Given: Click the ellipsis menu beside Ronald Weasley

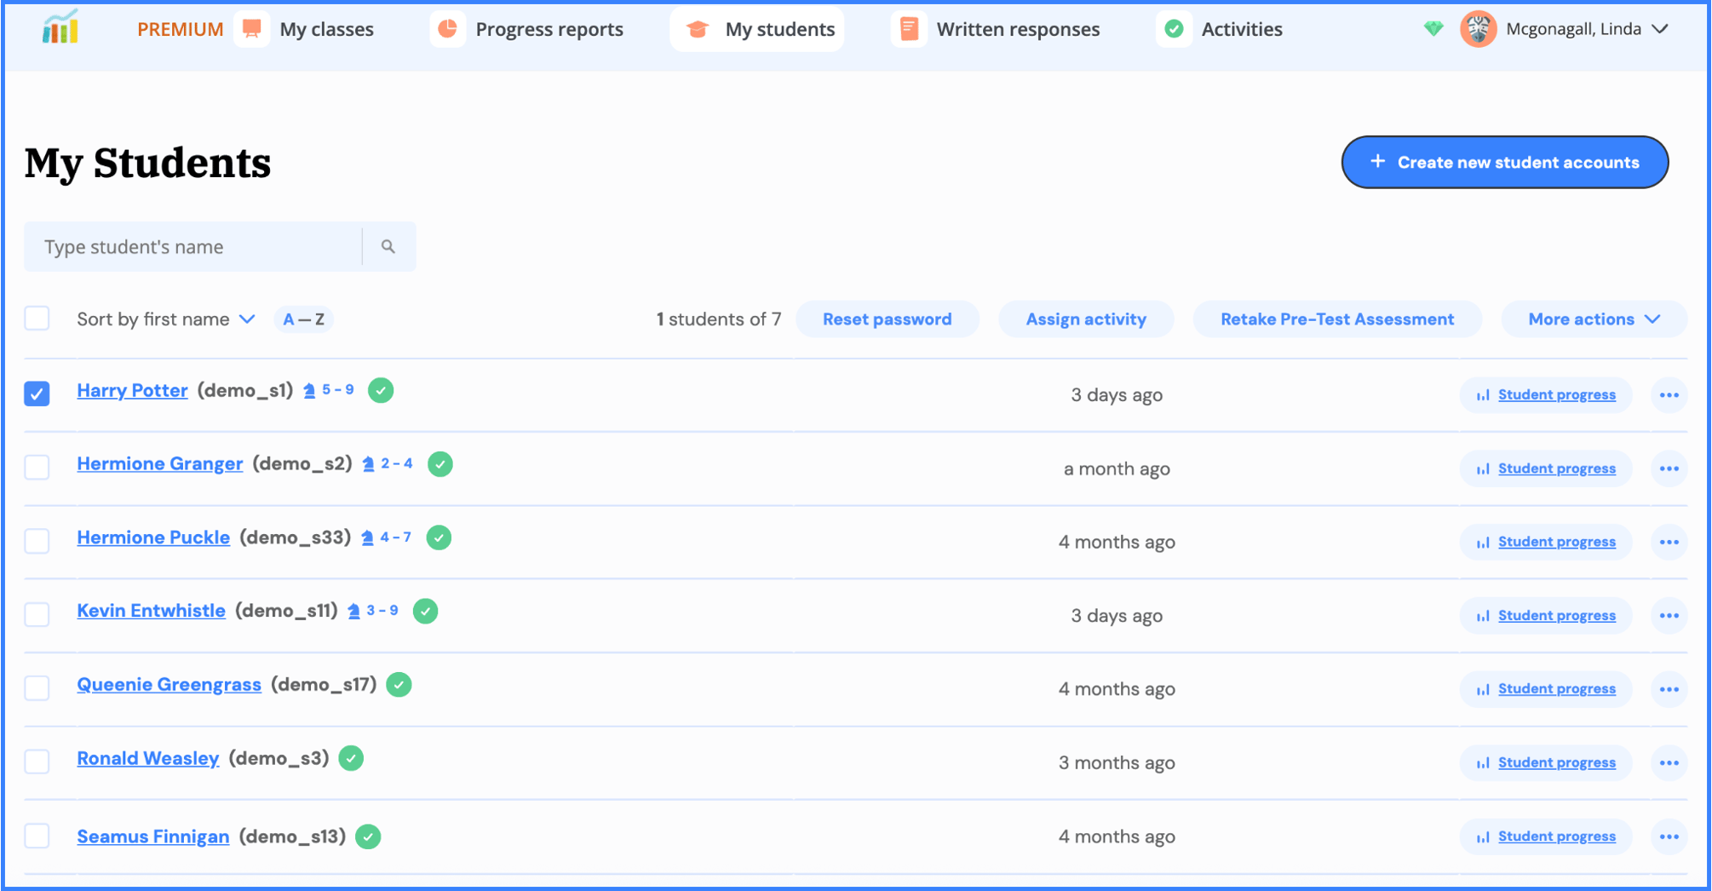Looking at the screenshot, I should coord(1669,762).
